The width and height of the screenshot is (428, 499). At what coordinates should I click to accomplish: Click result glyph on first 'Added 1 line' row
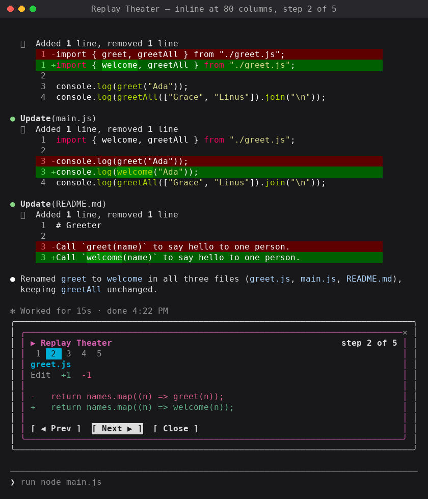point(23,44)
